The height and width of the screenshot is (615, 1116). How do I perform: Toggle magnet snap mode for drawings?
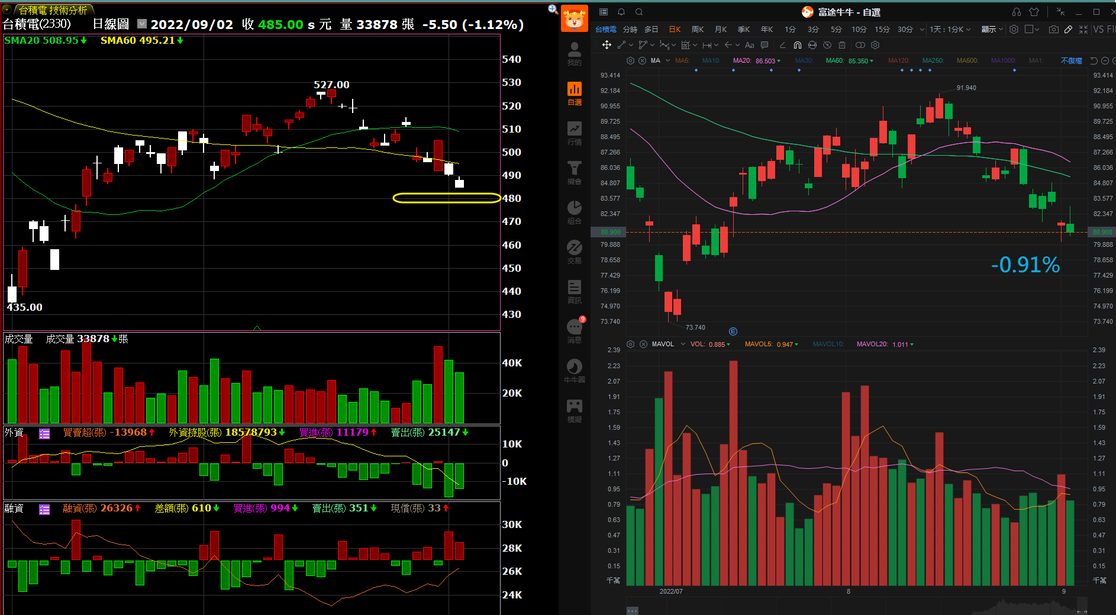(798, 45)
